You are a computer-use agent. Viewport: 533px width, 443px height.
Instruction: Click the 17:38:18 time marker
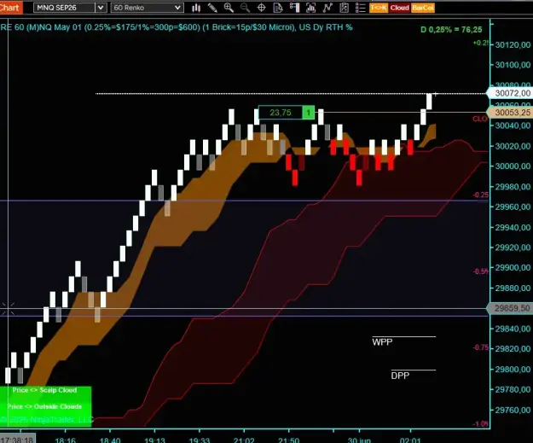(x=17, y=440)
